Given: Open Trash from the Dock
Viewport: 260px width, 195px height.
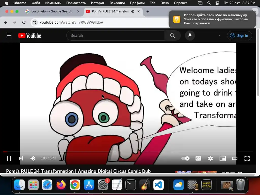Looking at the screenshot, I should 240,185.
